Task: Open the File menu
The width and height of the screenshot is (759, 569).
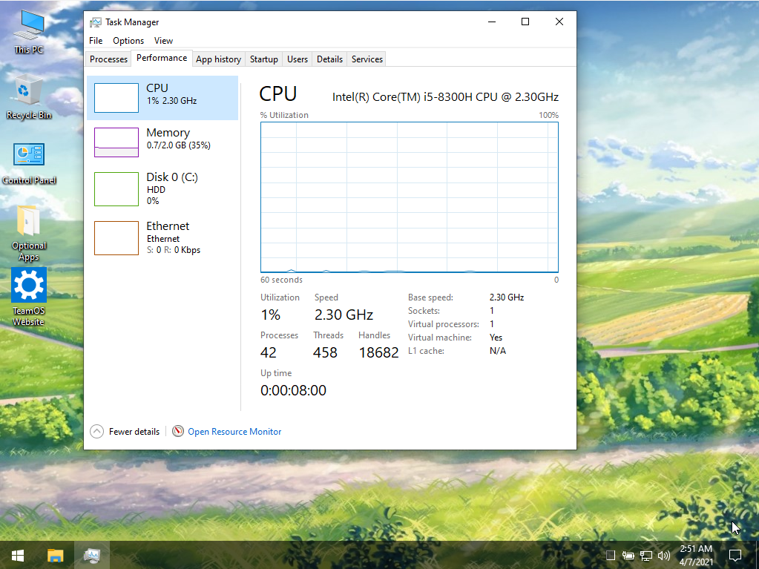Action: [x=96, y=41]
